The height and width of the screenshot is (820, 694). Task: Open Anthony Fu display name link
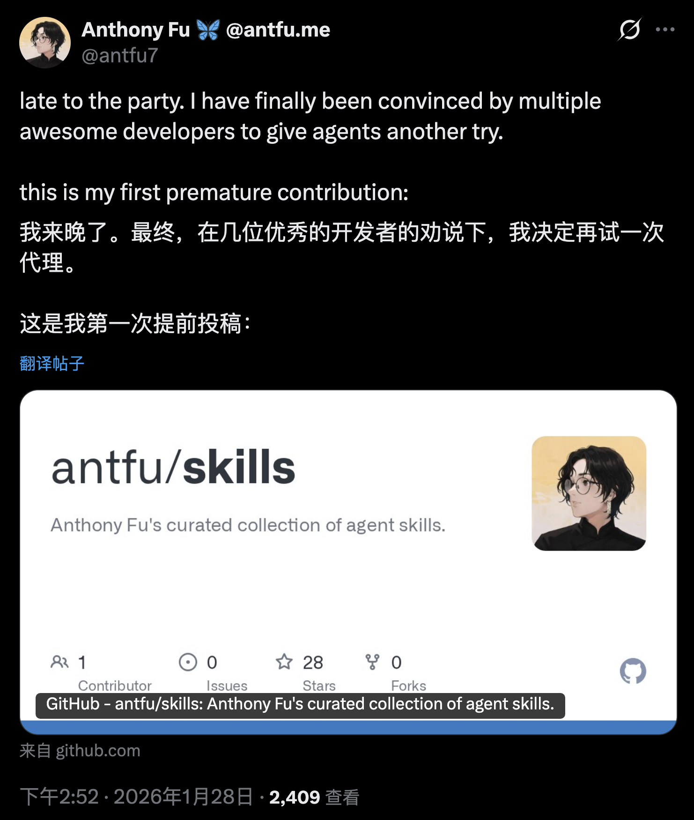click(x=136, y=30)
